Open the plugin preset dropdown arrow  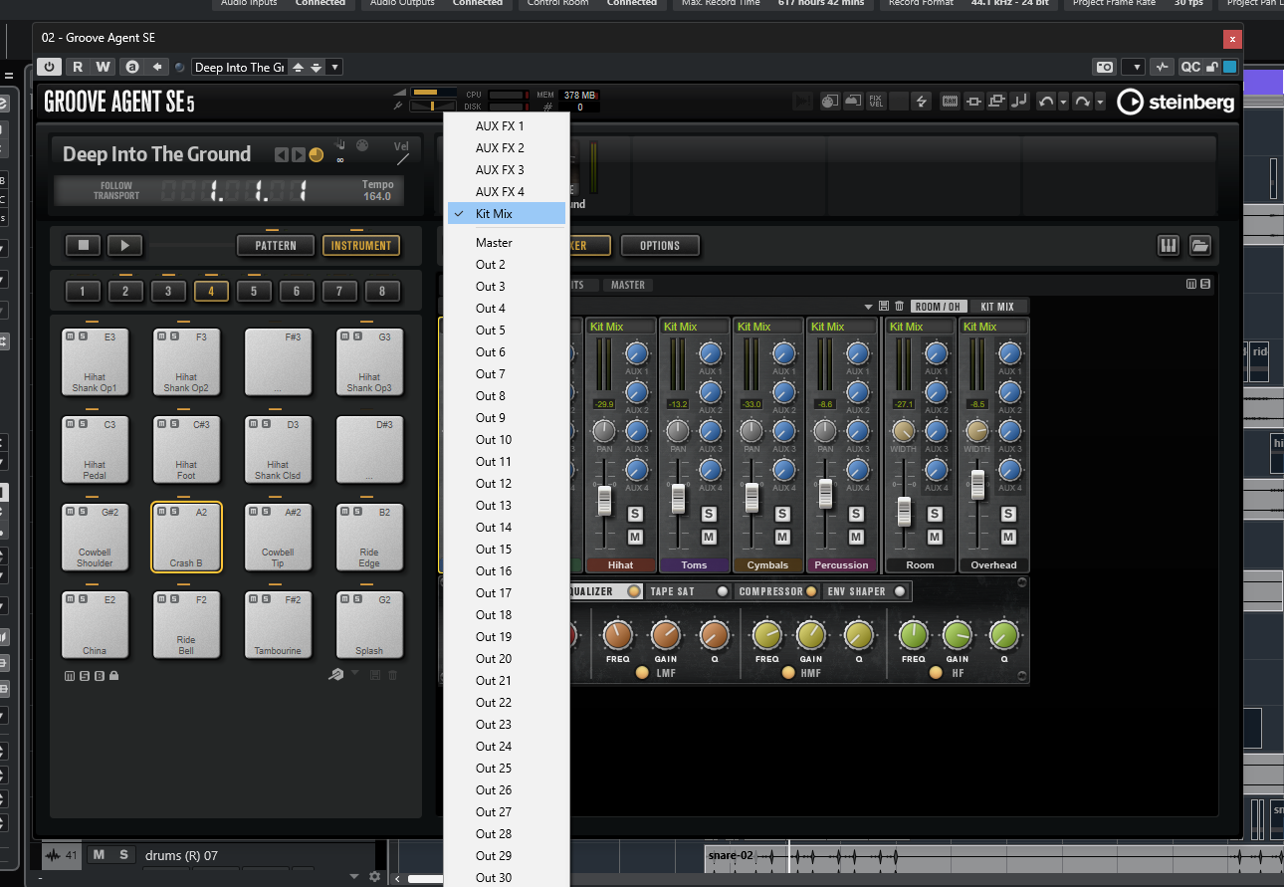pos(334,67)
